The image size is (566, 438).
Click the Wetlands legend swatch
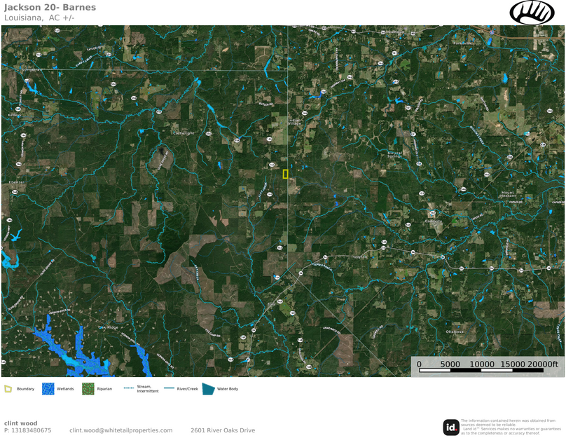(48, 388)
